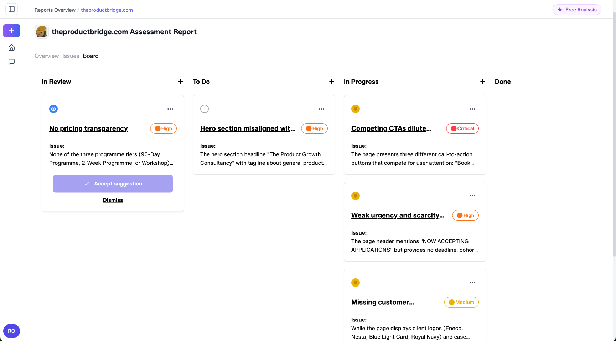Switch to the Issues tab
616x341 pixels.
pos(71,56)
